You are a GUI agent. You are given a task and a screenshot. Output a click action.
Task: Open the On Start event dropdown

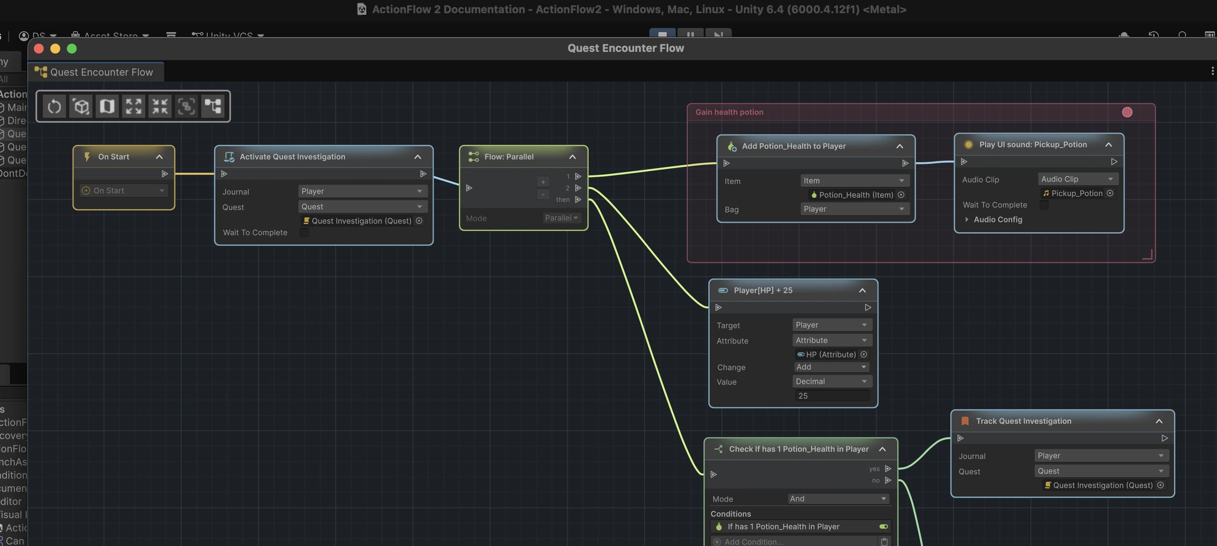click(123, 191)
